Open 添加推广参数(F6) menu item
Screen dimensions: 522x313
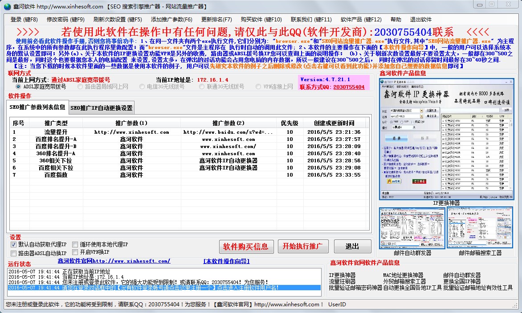point(171,20)
